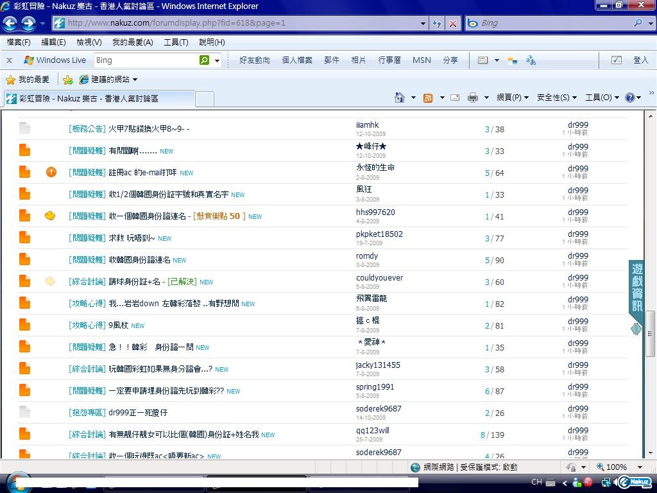The width and height of the screenshot is (657, 493).
Task: Open the 安全性(S) dropdown menu
Action: (x=556, y=98)
